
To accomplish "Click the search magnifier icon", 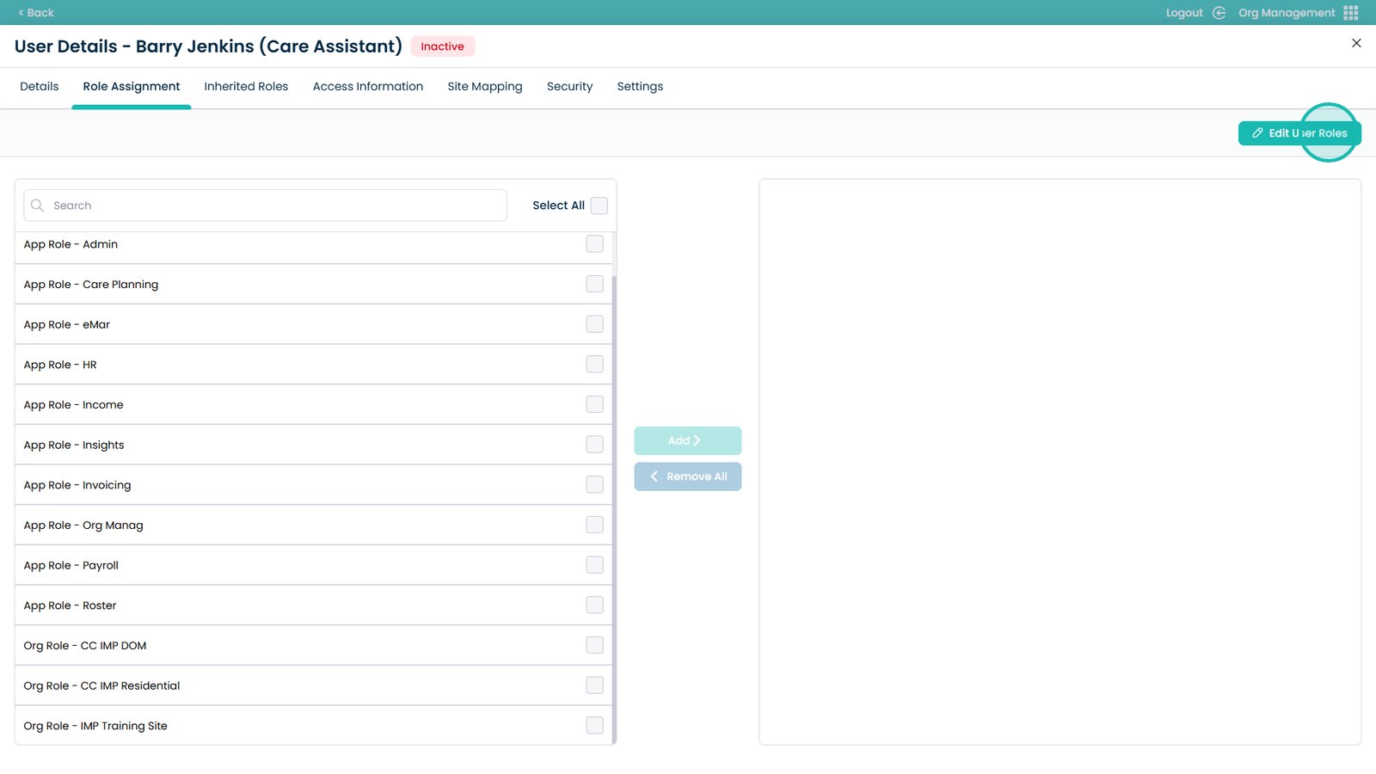I will [x=37, y=206].
